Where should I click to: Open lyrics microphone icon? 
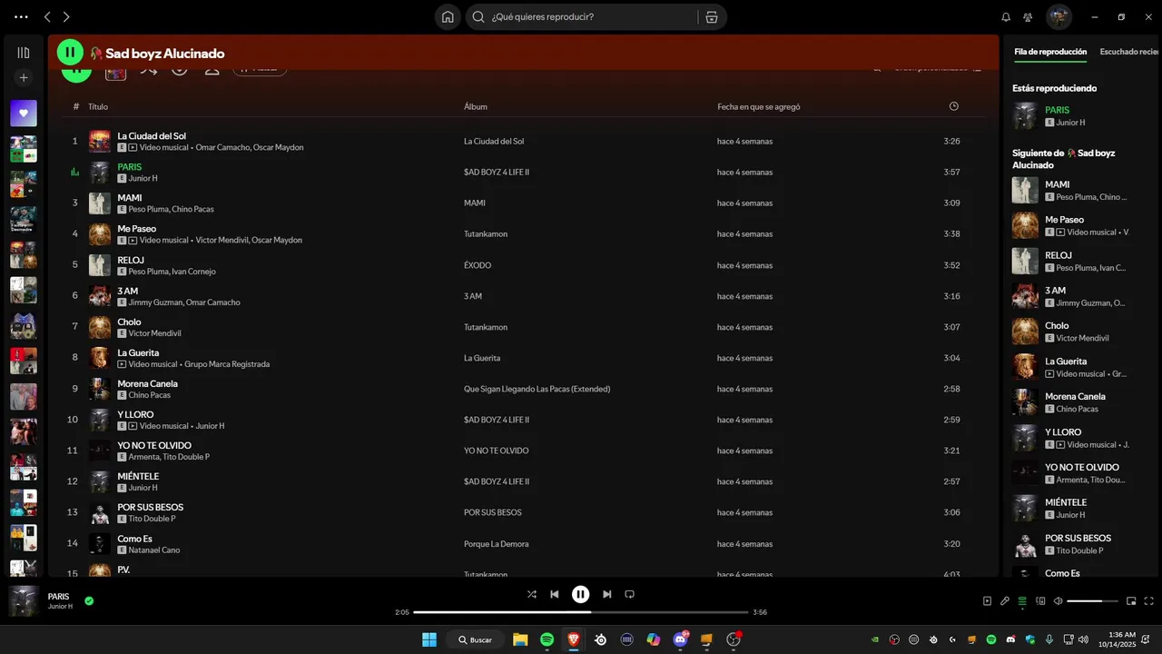(1005, 600)
